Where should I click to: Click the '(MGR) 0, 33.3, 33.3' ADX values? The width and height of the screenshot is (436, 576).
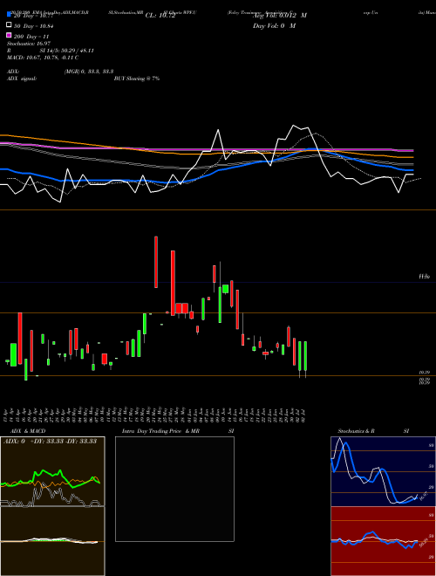pyautogui.click(x=88, y=72)
